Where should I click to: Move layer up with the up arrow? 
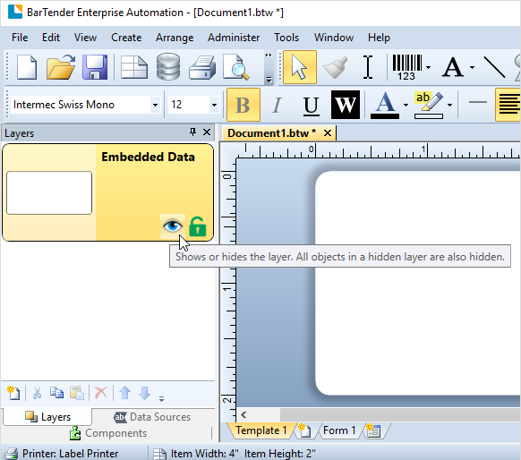point(125,393)
